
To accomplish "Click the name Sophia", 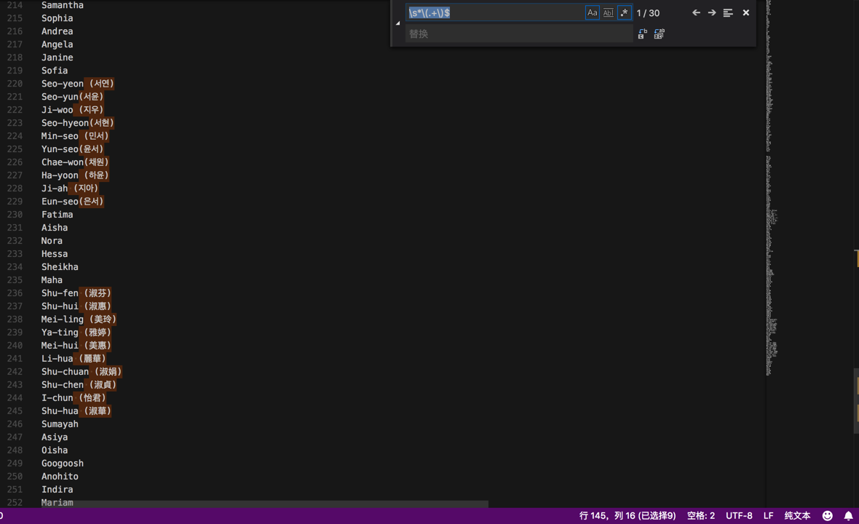I will (57, 18).
